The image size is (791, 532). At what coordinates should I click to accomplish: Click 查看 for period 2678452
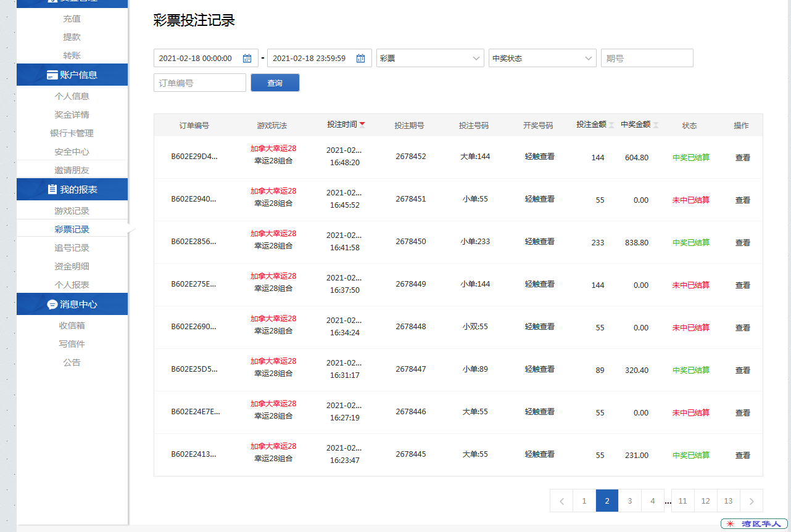(x=743, y=158)
